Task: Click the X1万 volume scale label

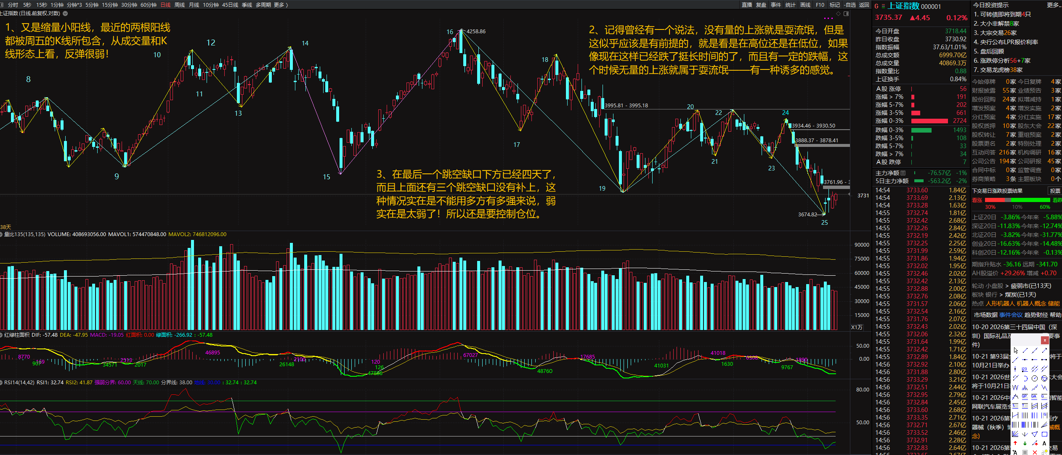Action: point(857,327)
